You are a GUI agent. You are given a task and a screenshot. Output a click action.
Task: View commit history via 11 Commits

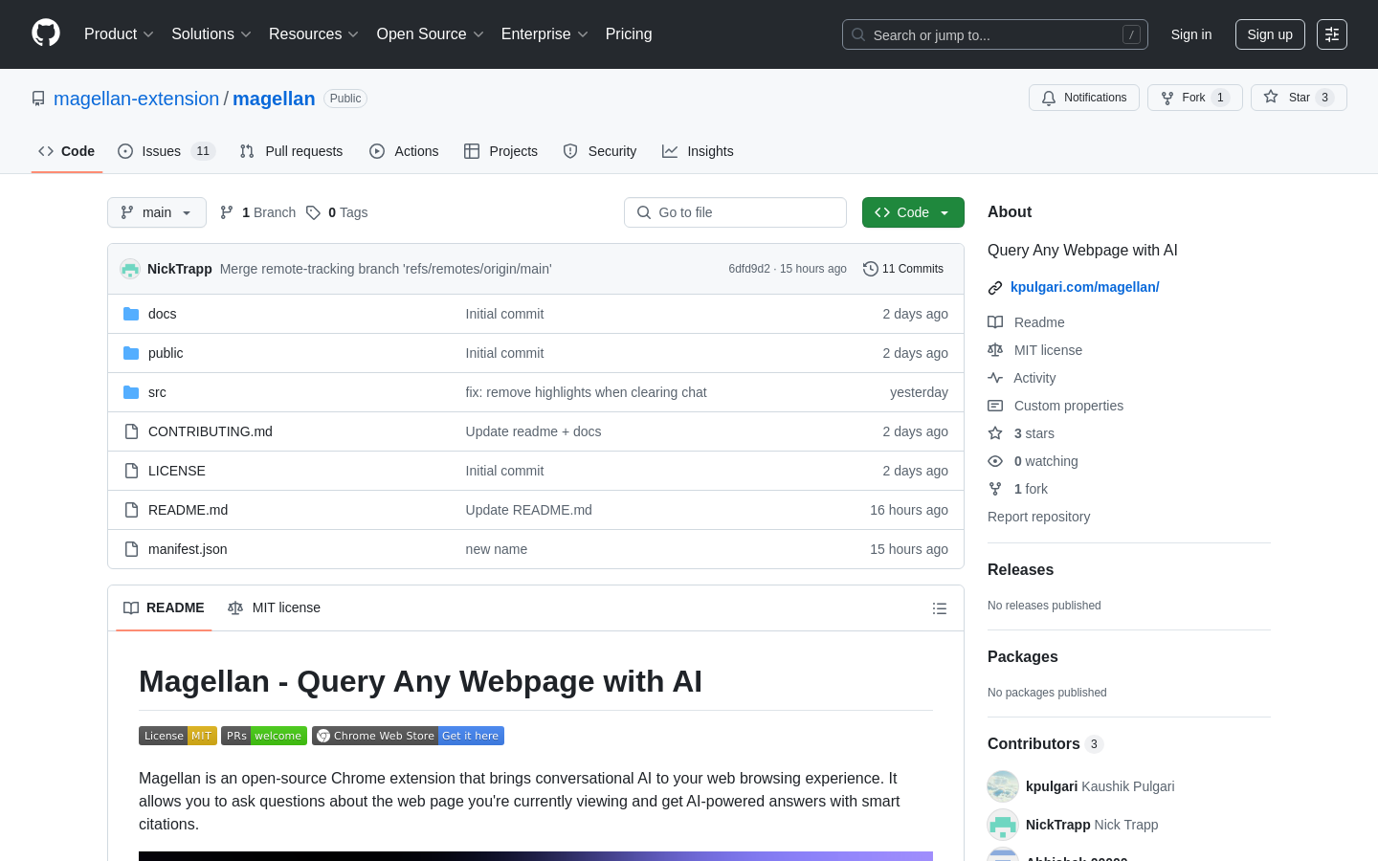tap(903, 269)
